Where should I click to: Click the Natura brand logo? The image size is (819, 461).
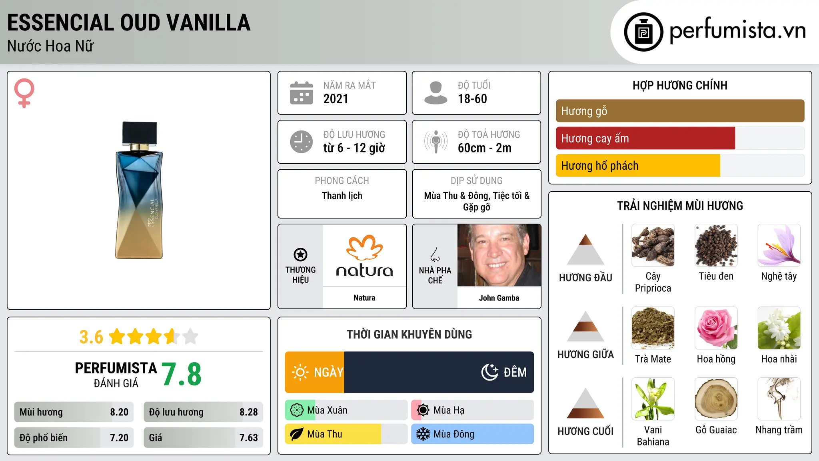coord(364,256)
